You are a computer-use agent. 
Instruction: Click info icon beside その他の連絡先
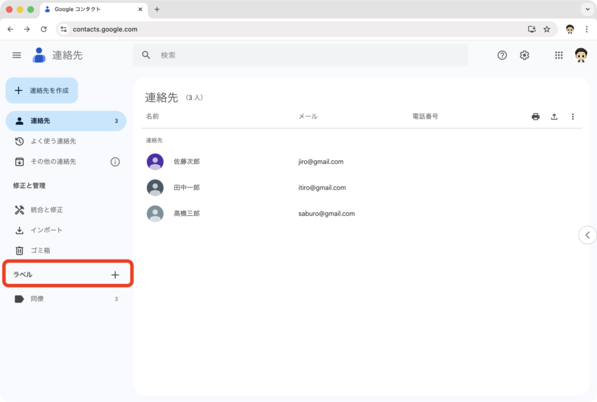(x=115, y=162)
